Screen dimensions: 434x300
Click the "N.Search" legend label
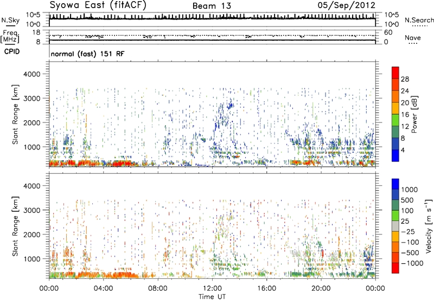click(419, 20)
